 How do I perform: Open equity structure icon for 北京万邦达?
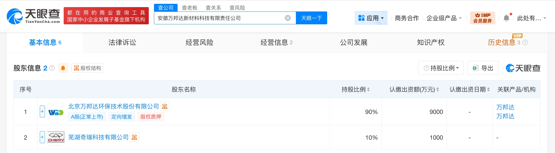(165, 107)
